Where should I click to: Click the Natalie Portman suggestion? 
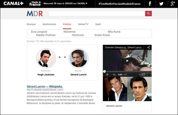coord(46,35)
